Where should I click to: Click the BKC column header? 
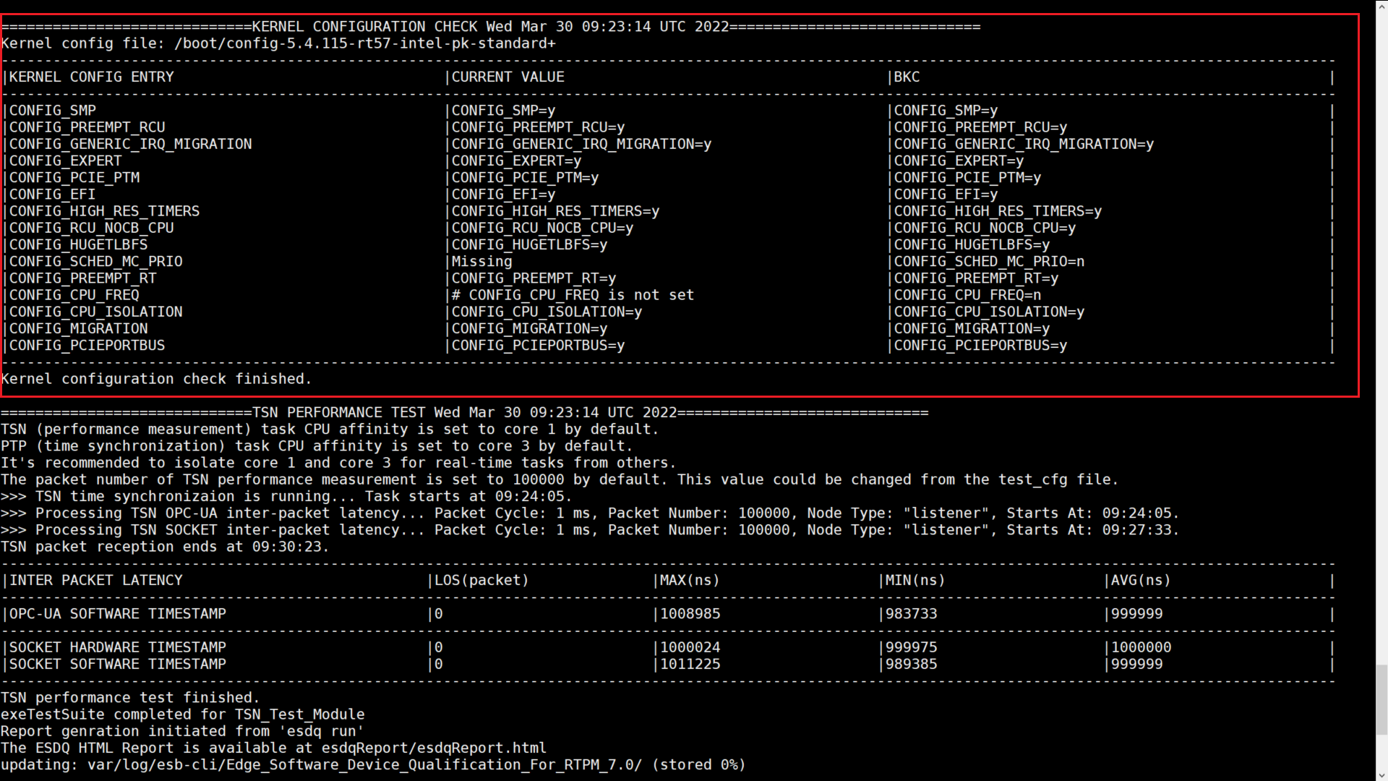tap(907, 77)
